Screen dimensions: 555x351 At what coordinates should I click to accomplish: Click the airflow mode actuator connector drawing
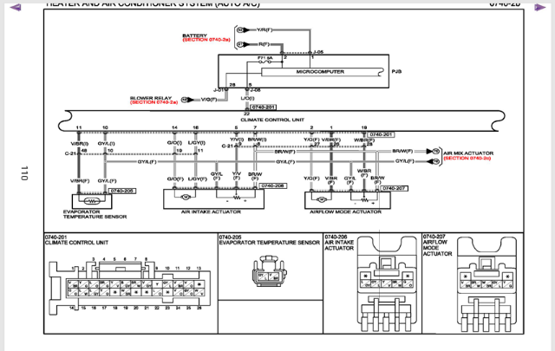click(486, 284)
